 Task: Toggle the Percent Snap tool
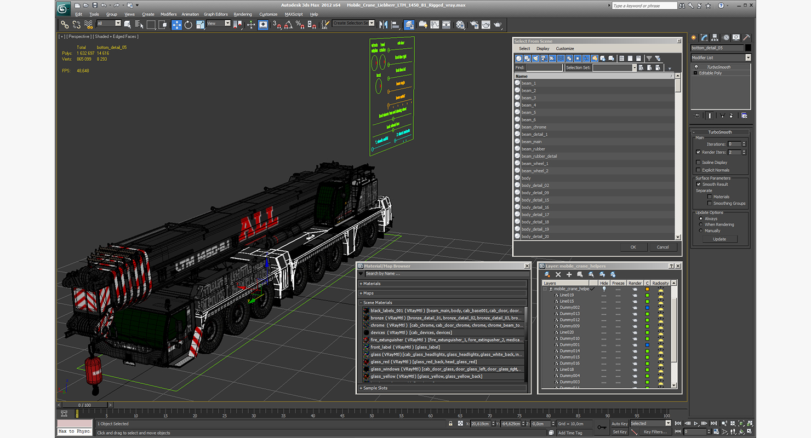point(300,25)
